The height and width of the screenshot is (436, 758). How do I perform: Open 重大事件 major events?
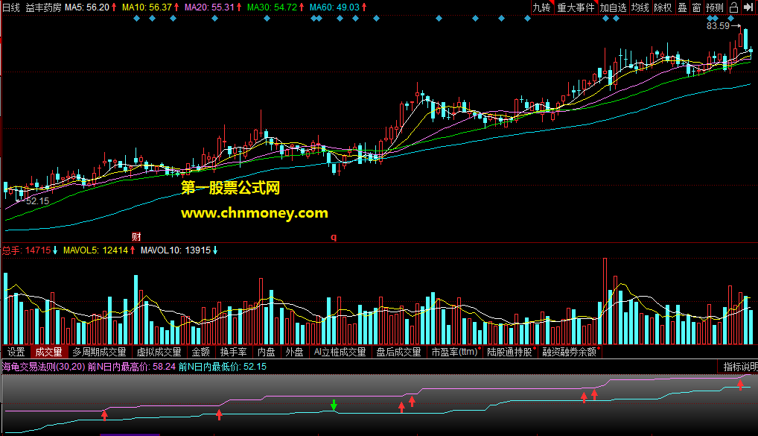[x=576, y=7]
